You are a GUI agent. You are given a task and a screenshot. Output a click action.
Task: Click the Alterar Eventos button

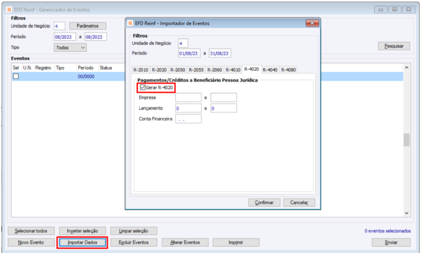(x=185, y=242)
